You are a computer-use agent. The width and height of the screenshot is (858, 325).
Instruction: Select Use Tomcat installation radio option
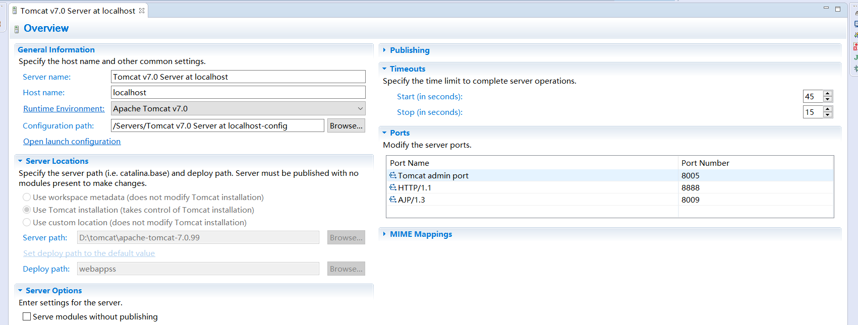click(27, 210)
